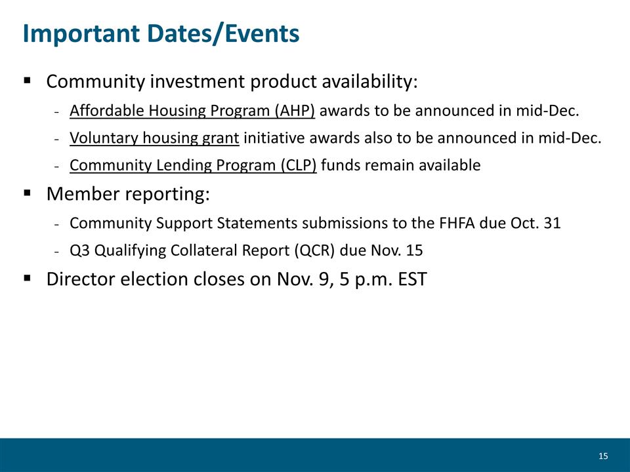
Task: Click the Director election closes line
Action: click(x=236, y=279)
